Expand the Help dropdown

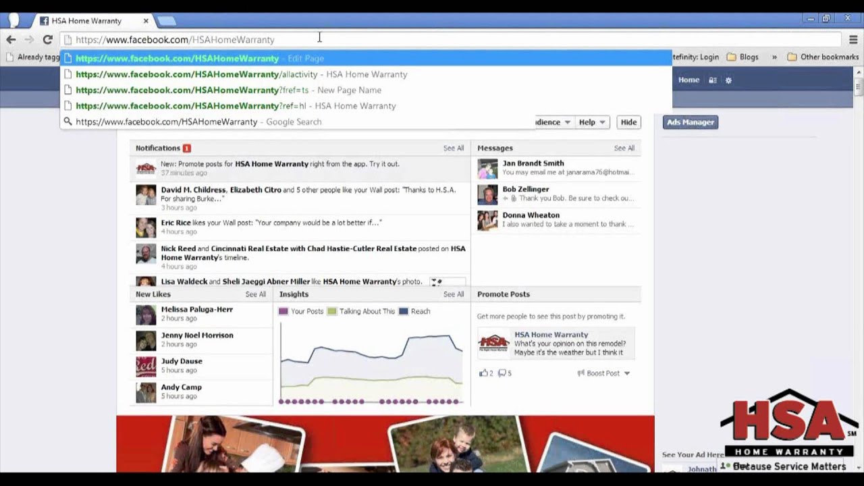pyautogui.click(x=592, y=122)
